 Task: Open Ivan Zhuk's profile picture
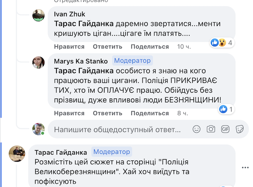coord(38,15)
